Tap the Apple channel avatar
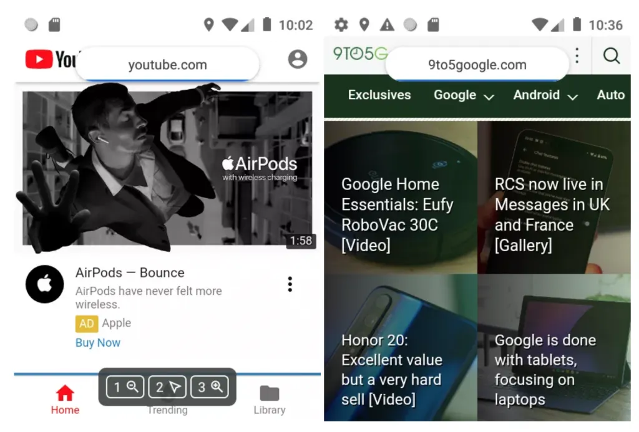This screenshot has width=639, height=432. click(44, 284)
